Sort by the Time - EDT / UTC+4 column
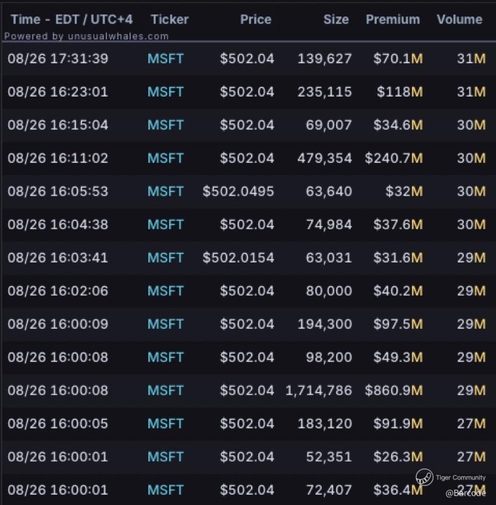This screenshot has width=496, height=505. point(71,19)
